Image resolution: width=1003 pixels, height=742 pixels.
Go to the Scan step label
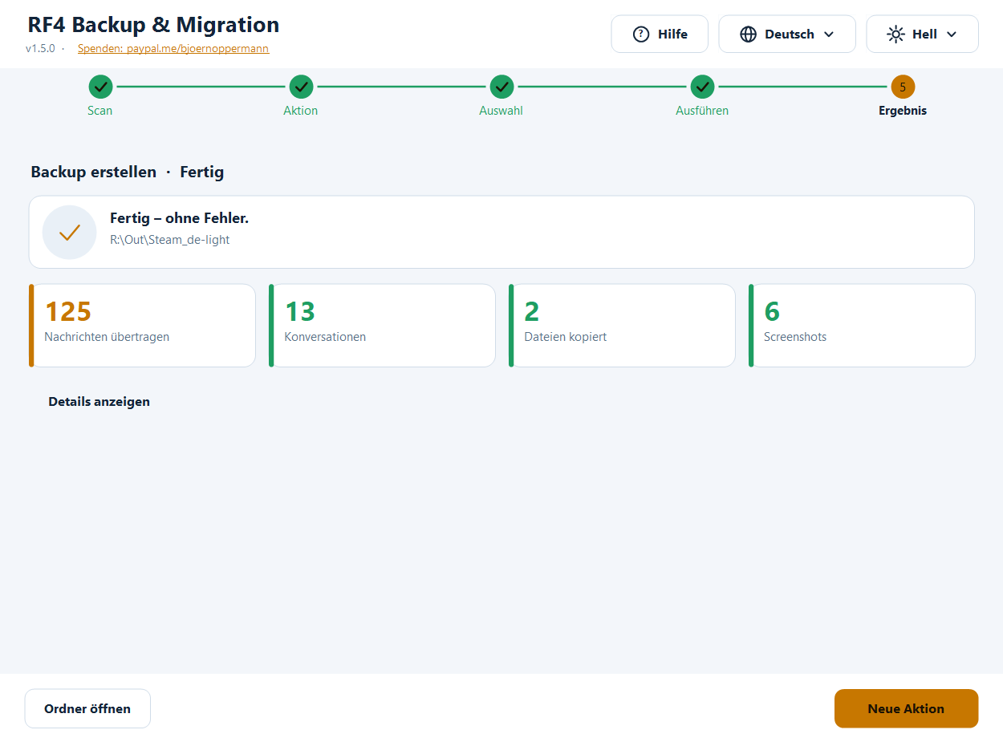[100, 111]
